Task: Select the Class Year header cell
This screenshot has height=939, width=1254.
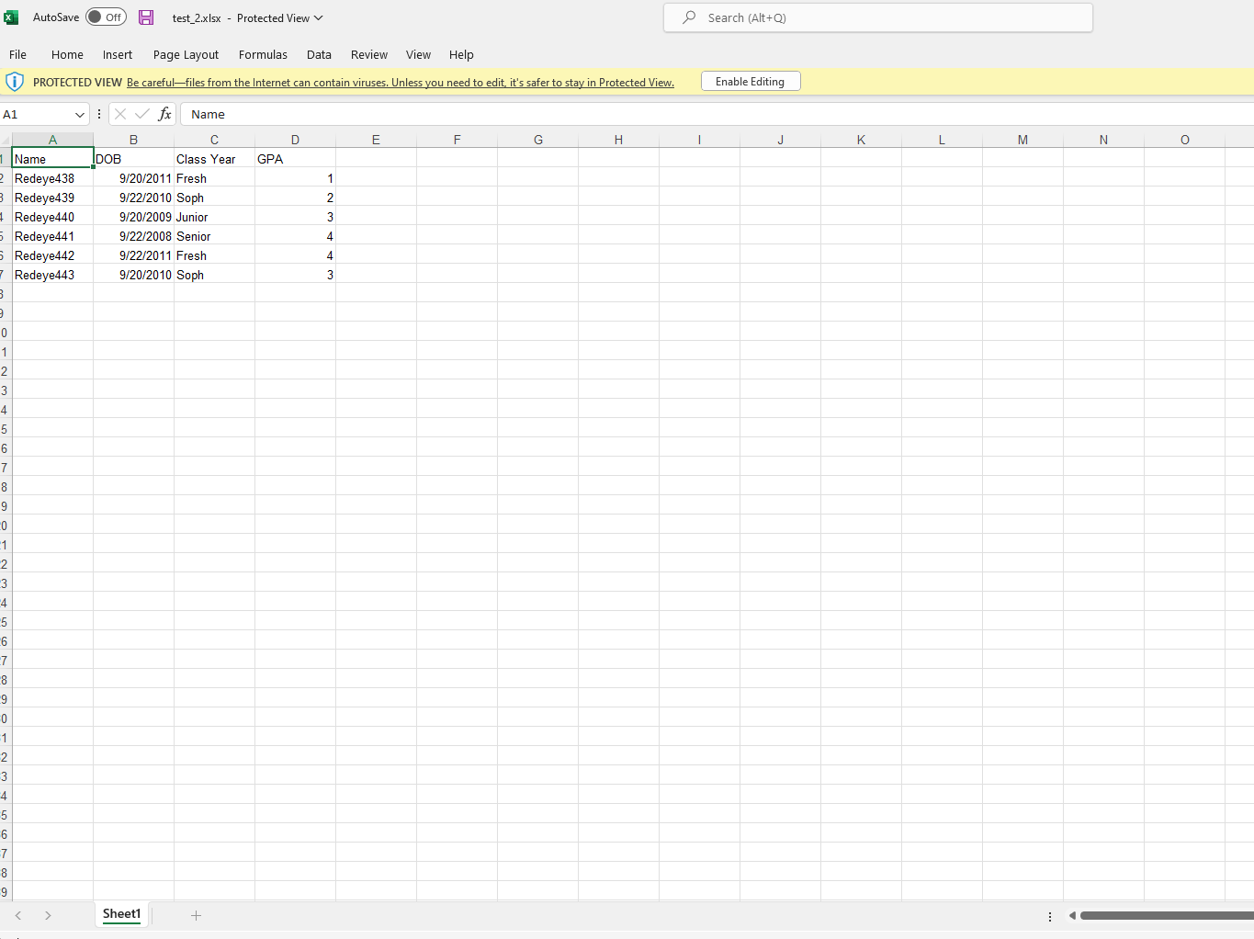Action: click(214, 158)
